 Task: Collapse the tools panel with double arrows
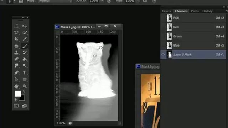click(x=23, y=18)
